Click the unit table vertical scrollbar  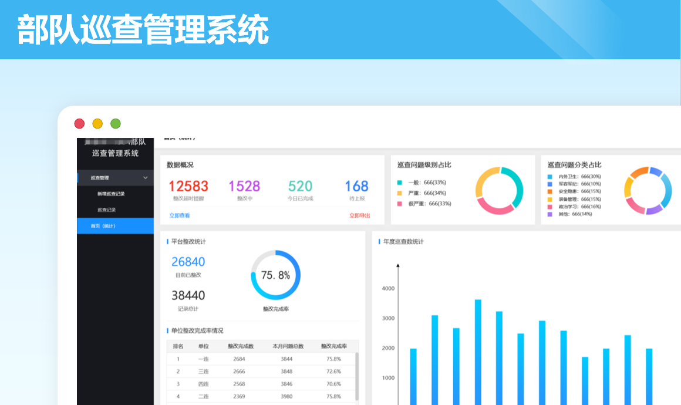[x=357, y=376]
